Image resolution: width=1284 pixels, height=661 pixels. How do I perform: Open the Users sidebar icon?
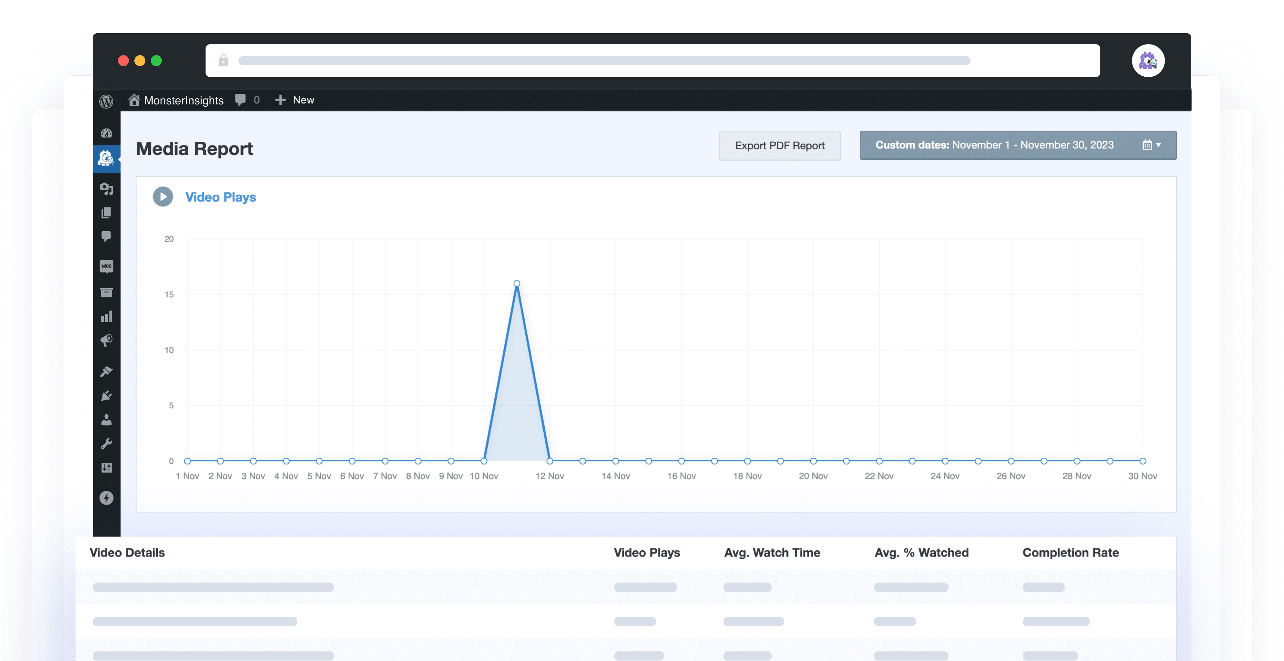click(x=106, y=420)
